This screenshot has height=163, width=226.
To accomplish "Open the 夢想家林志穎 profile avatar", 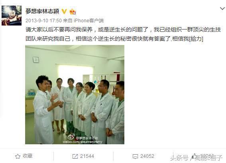I will pyautogui.click(x=12, y=16).
